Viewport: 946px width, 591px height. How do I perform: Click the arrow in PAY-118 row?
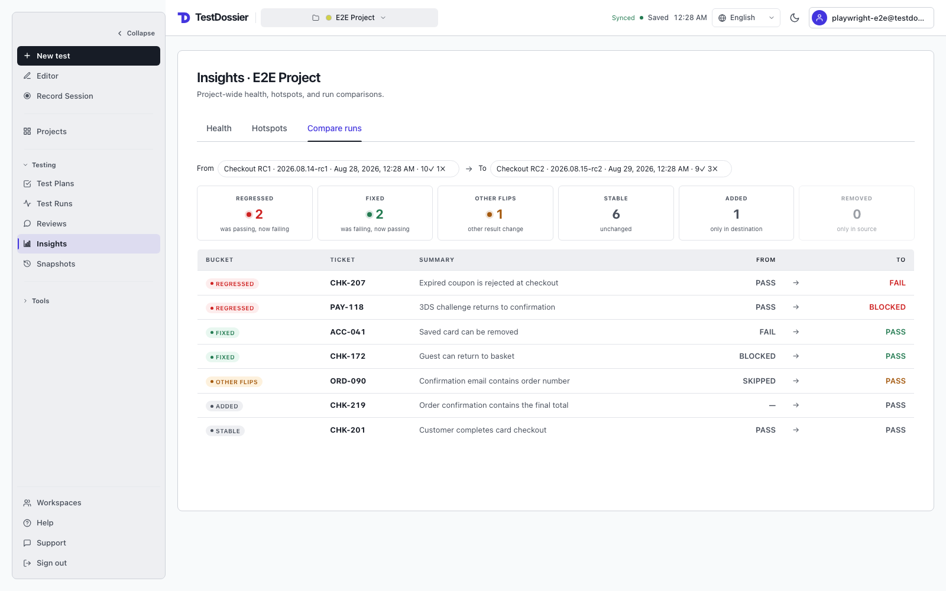click(796, 307)
